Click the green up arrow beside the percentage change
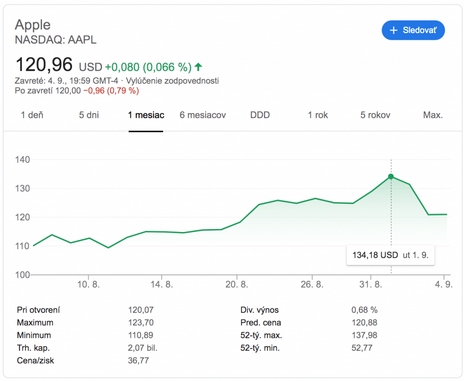This screenshot has height=381, width=464. (198, 67)
